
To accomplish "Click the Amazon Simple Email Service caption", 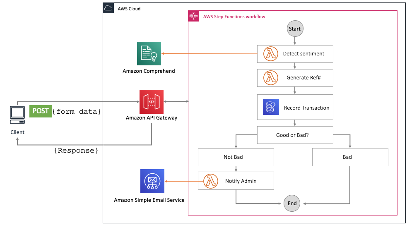I will tap(149, 200).
